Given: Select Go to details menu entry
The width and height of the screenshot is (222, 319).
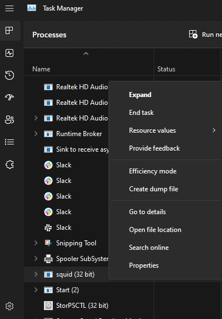Looking at the screenshot, I should [x=147, y=212].
